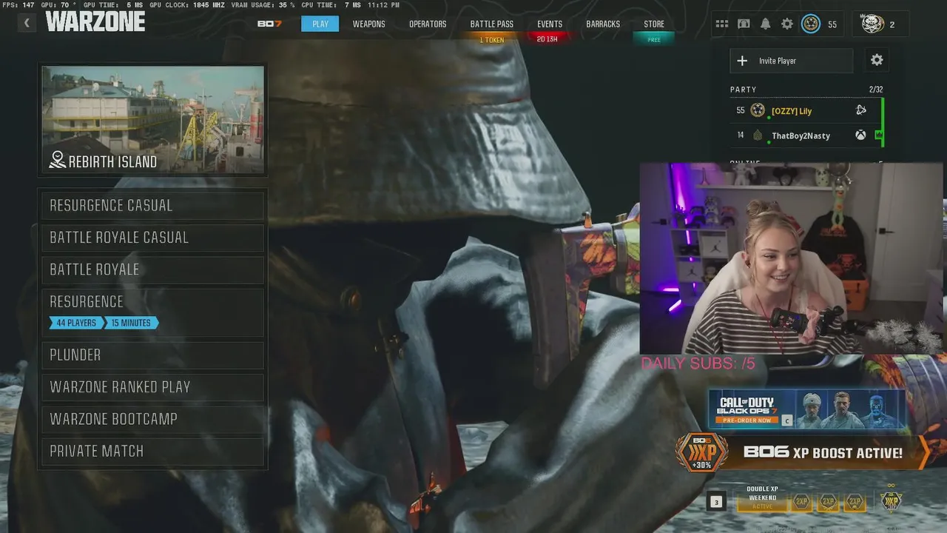947x533 pixels.
Task: Click the 44 Players tag
Action: (x=76, y=323)
